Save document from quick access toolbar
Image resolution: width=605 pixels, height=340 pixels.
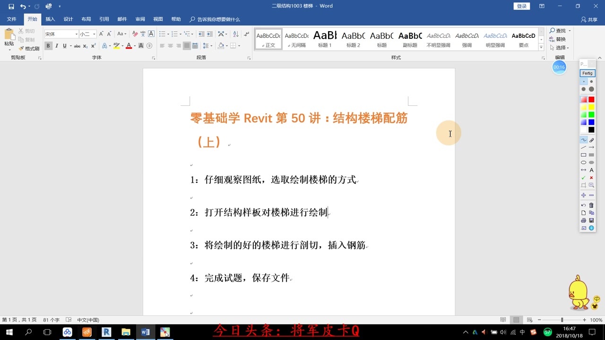pyautogui.click(x=11, y=6)
